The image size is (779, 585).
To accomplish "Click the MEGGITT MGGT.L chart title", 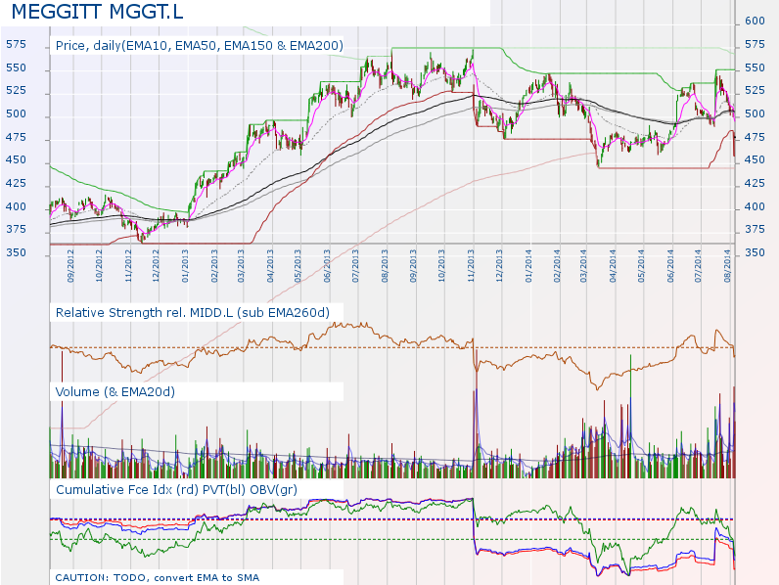I will tap(98, 12).
